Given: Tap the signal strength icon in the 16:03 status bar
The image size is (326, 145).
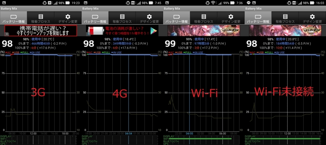Looking at the screenshot, I should (300, 3).
